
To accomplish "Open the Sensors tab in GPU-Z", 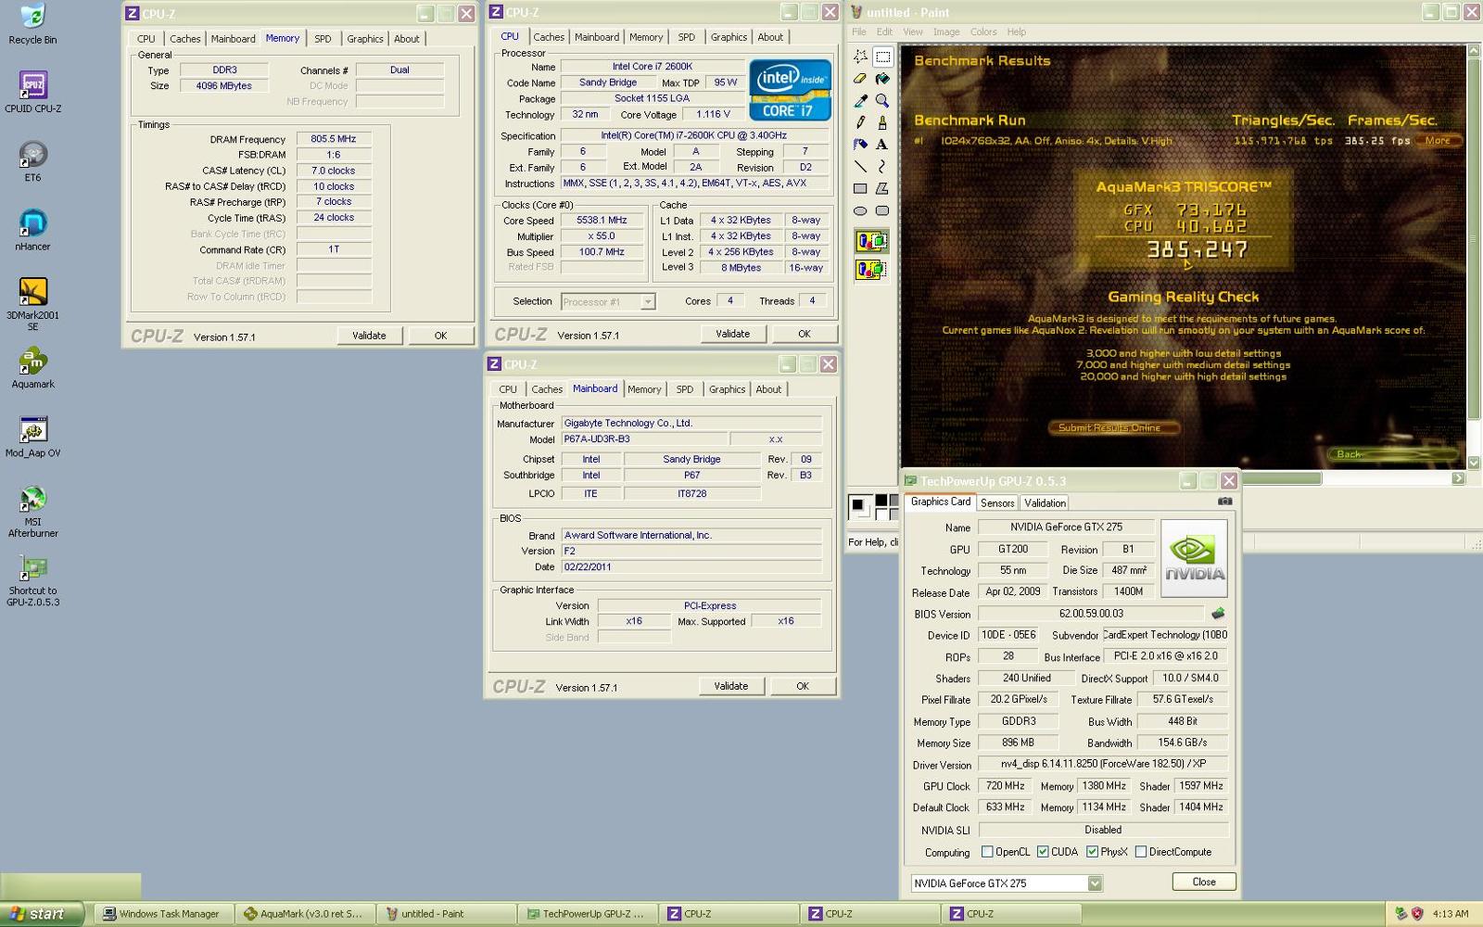I will [997, 503].
